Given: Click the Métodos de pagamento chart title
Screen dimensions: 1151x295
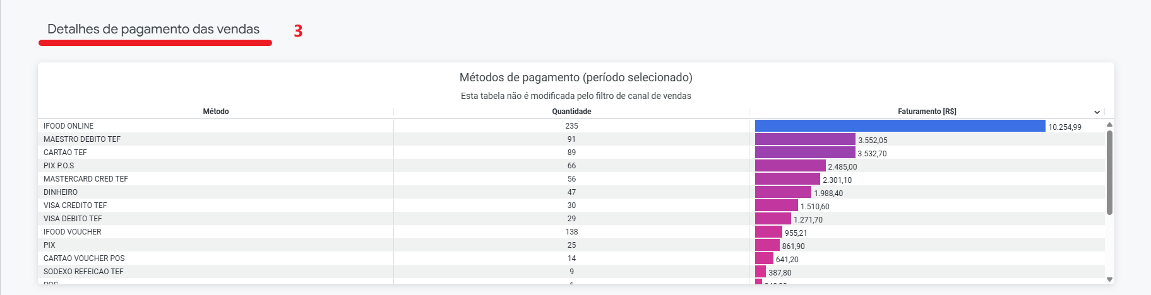Looking at the screenshot, I should (x=576, y=78).
